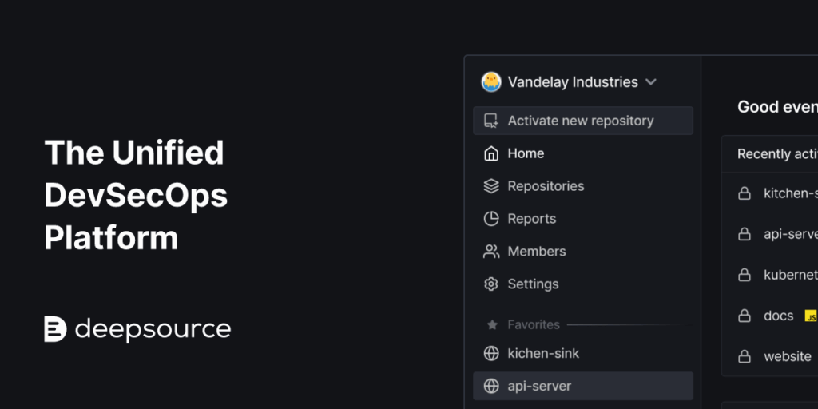This screenshot has height=409, width=818.
Task: Click the globe icon beside api-server
Action: 491,386
